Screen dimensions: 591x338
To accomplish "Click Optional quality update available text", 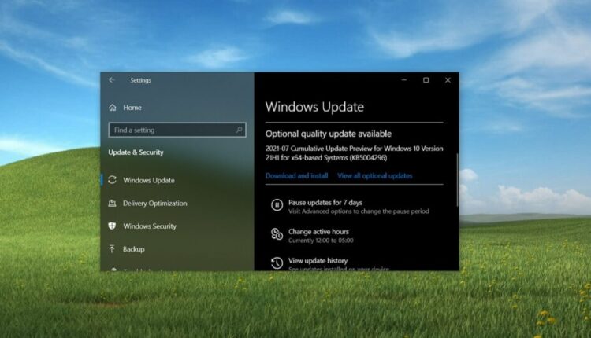I will click(x=329, y=134).
